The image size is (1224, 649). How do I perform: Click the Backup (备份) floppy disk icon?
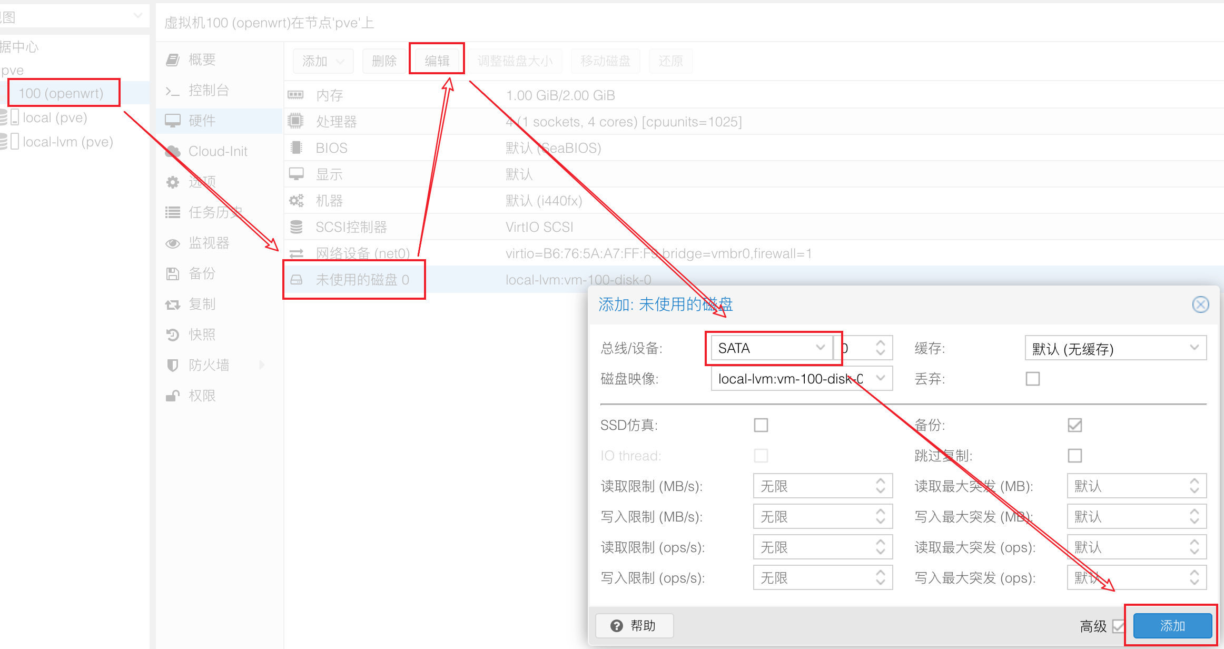tap(173, 274)
